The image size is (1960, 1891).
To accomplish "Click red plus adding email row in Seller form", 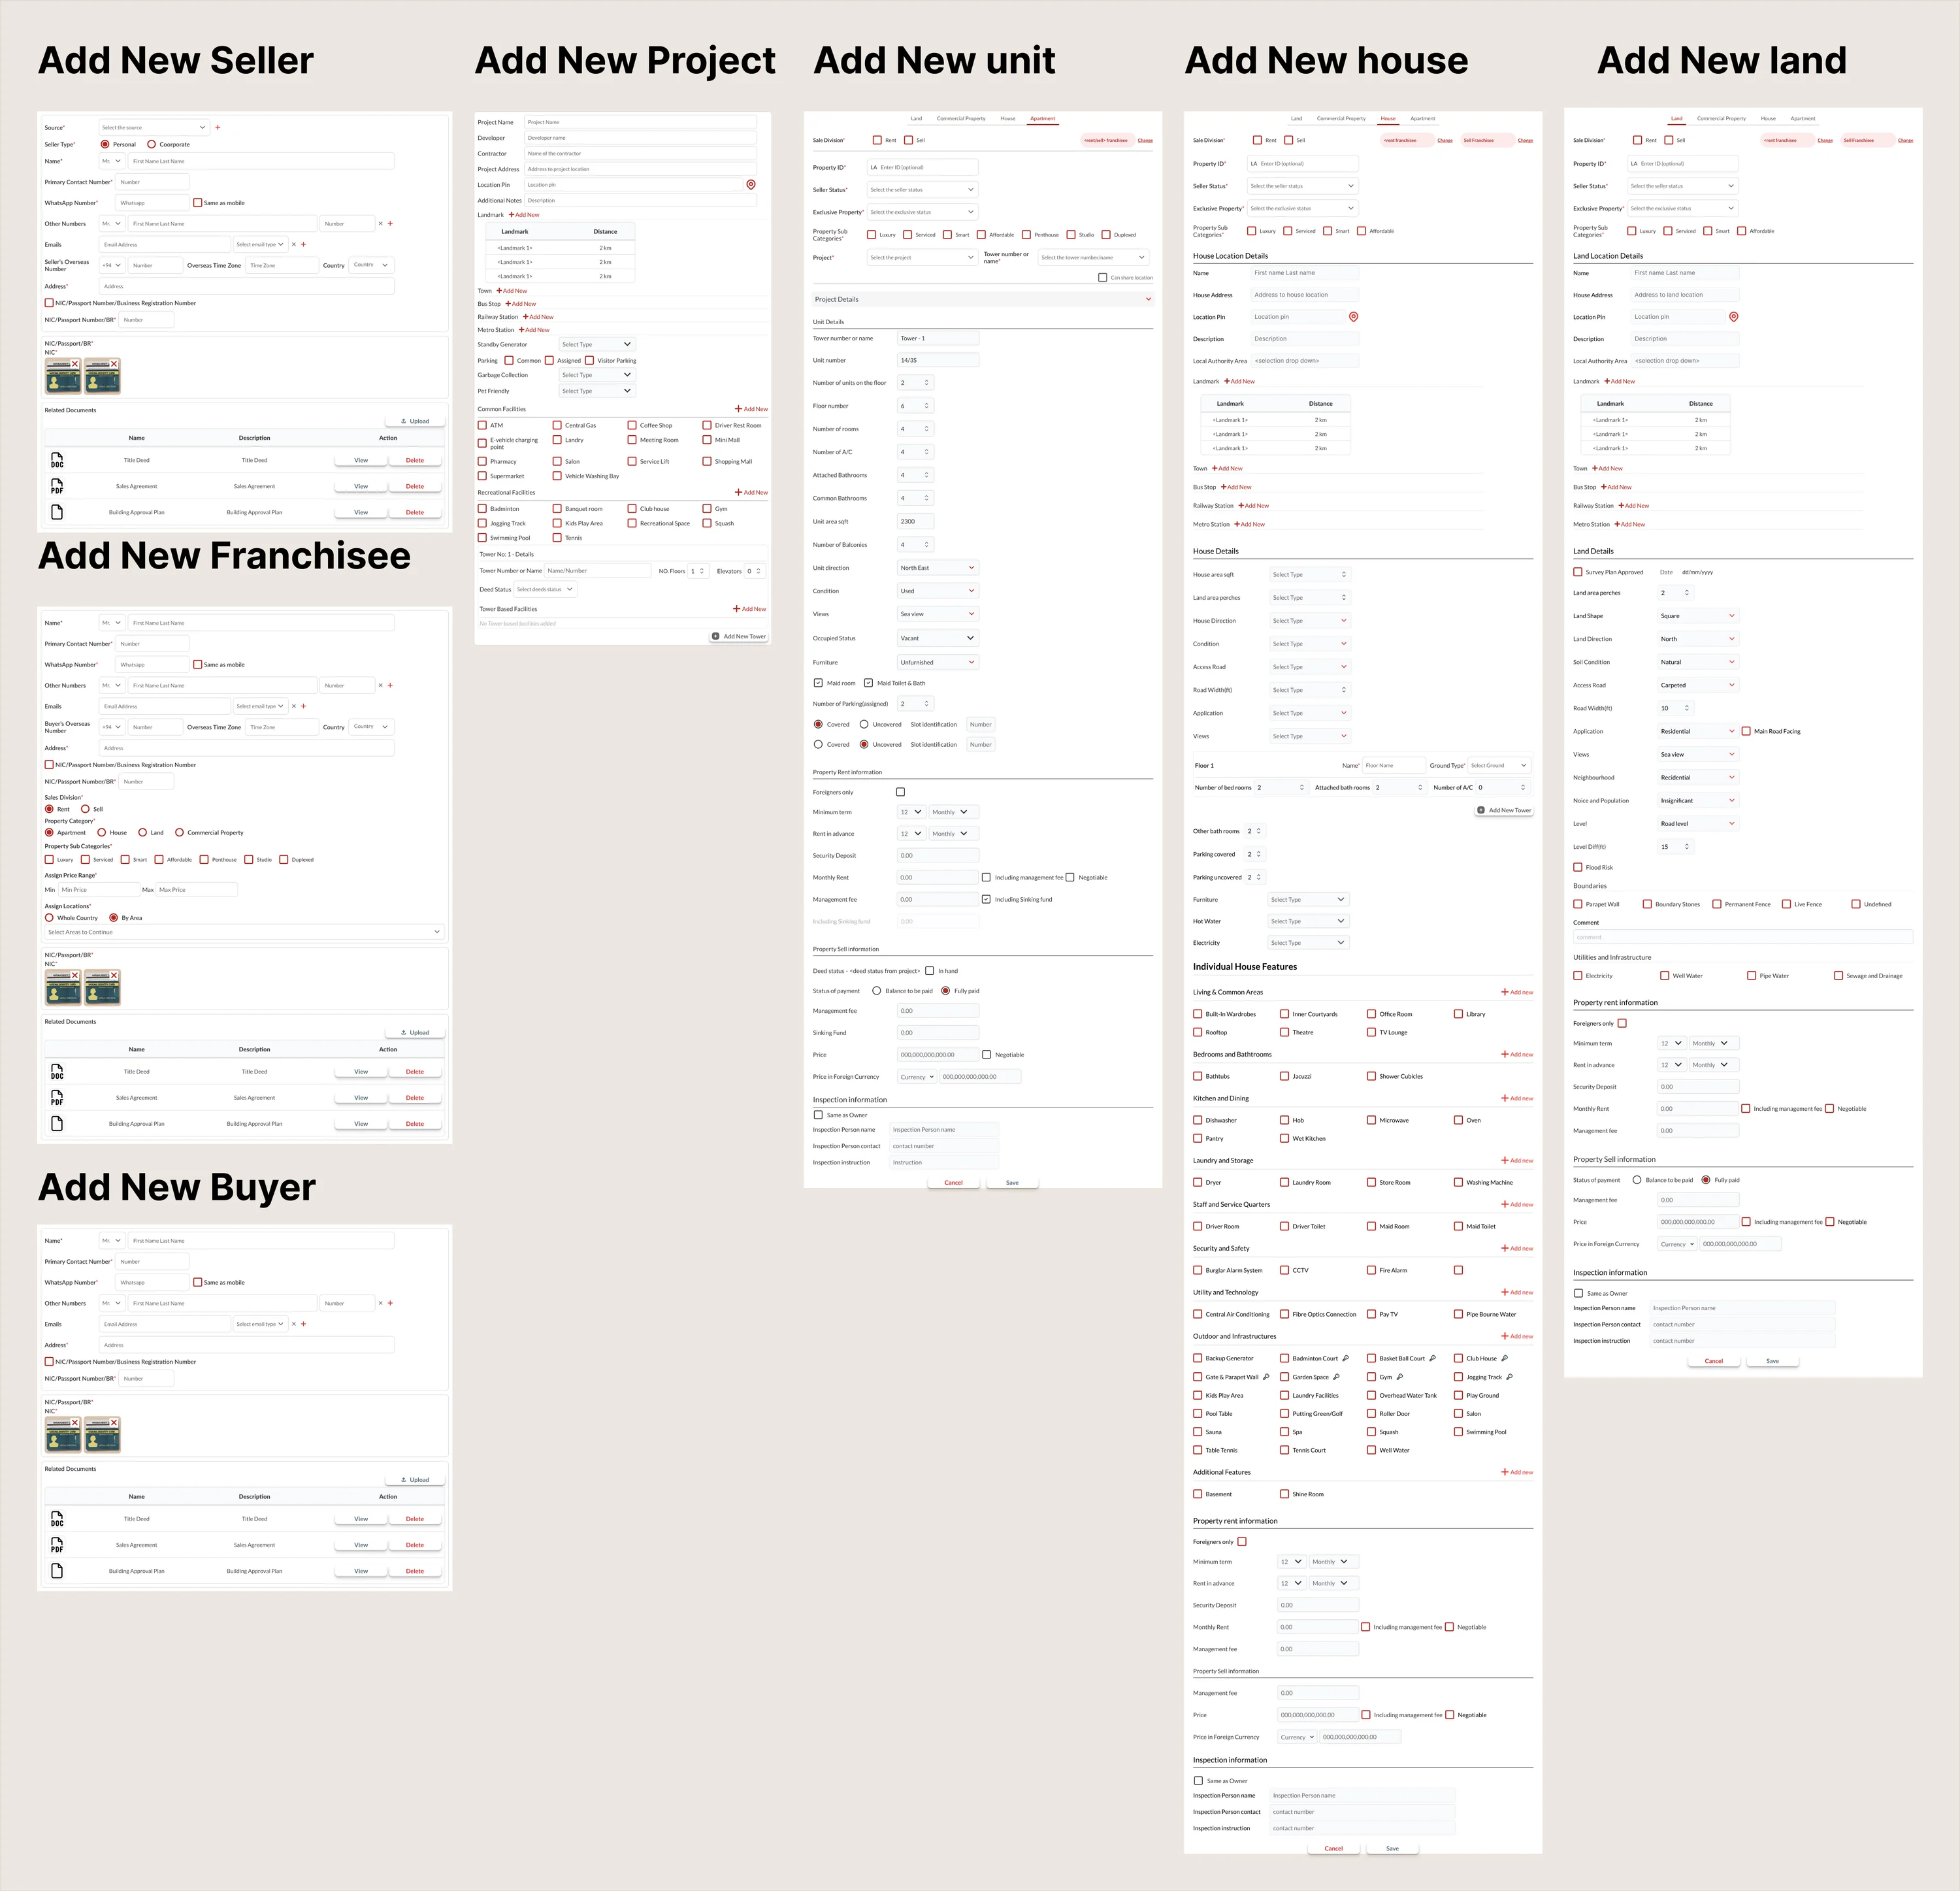I will 304,244.
